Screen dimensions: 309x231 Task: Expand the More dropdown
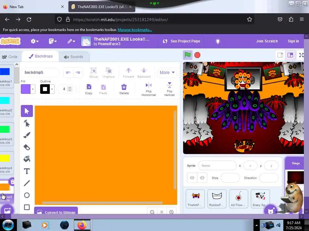(x=167, y=72)
